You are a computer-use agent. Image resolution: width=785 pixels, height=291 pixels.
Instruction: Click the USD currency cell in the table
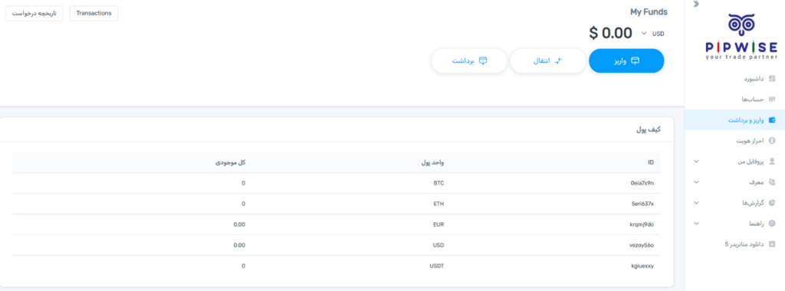point(438,245)
